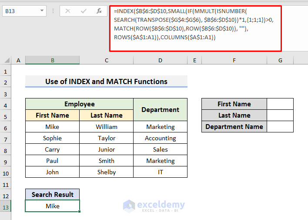Click the 'Search Result' header cell

[53, 194]
